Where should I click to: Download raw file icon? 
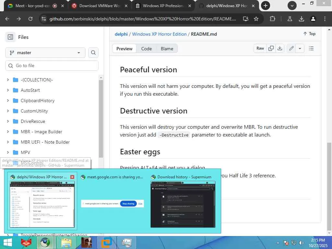click(x=280, y=49)
